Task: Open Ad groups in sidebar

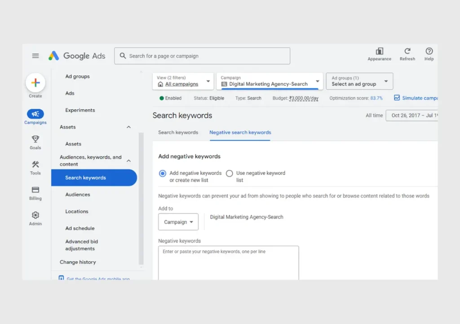Action: (77, 76)
